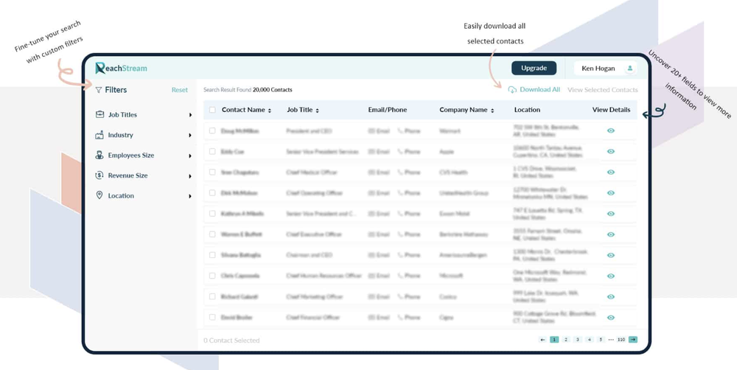The height and width of the screenshot is (370, 737).
Task: Sort by Job Title column arrows
Action: 317,111
